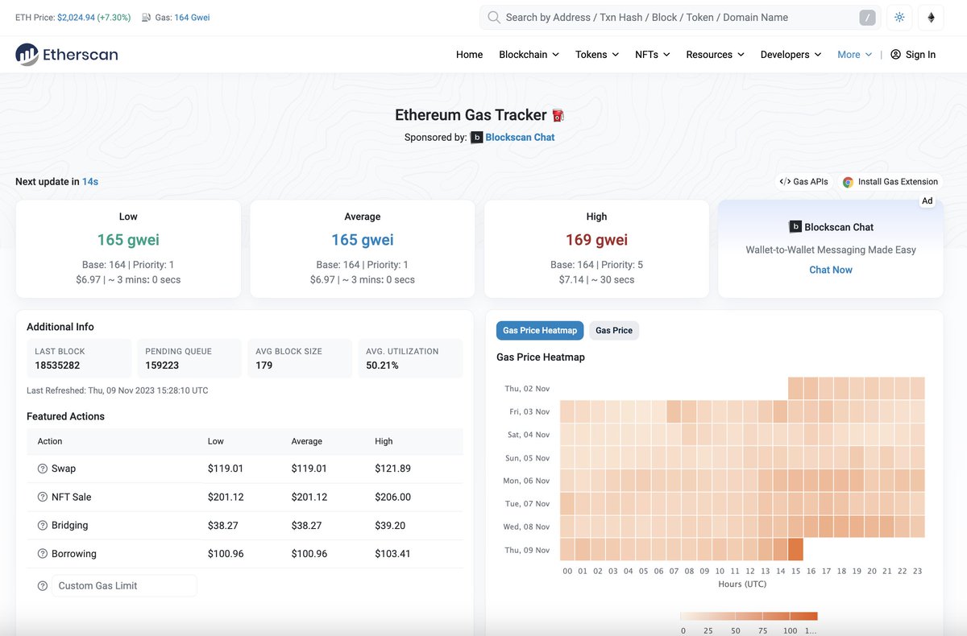Switch to the Gas Price Heatmap tab
967x636 pixels.
pos(540,331)
